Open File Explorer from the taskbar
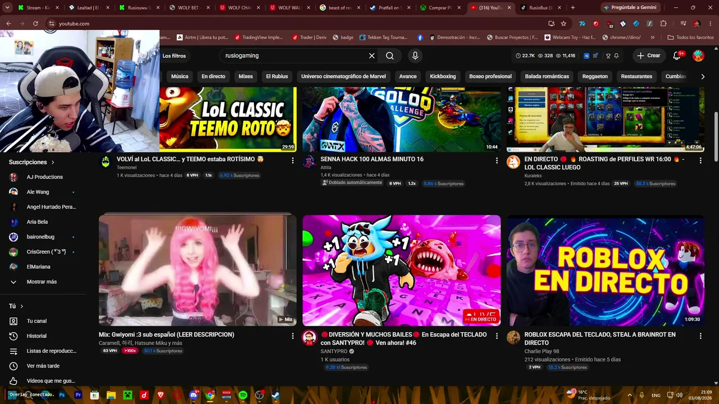This screenshot has width=719, height=404. (111, 395)
